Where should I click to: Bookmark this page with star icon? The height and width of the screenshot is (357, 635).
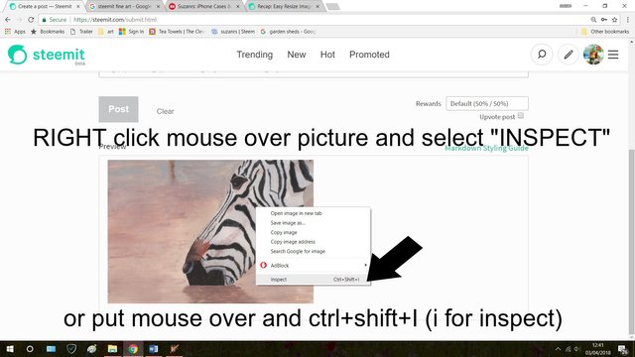click(614, 20)
